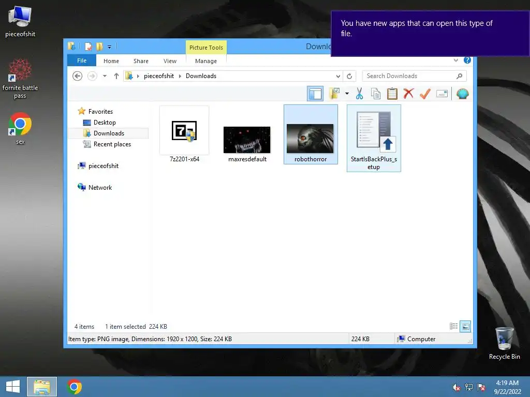Viewport: 530px width, 397px height.
Task: Switch to large icons view button
Action: pyautogui.click(x=465, y=326)
